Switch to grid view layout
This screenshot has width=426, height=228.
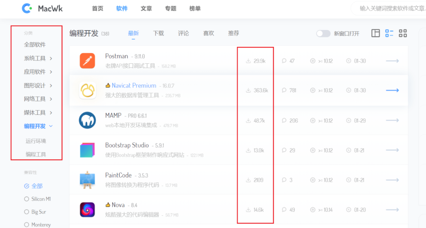click(403, 33)
